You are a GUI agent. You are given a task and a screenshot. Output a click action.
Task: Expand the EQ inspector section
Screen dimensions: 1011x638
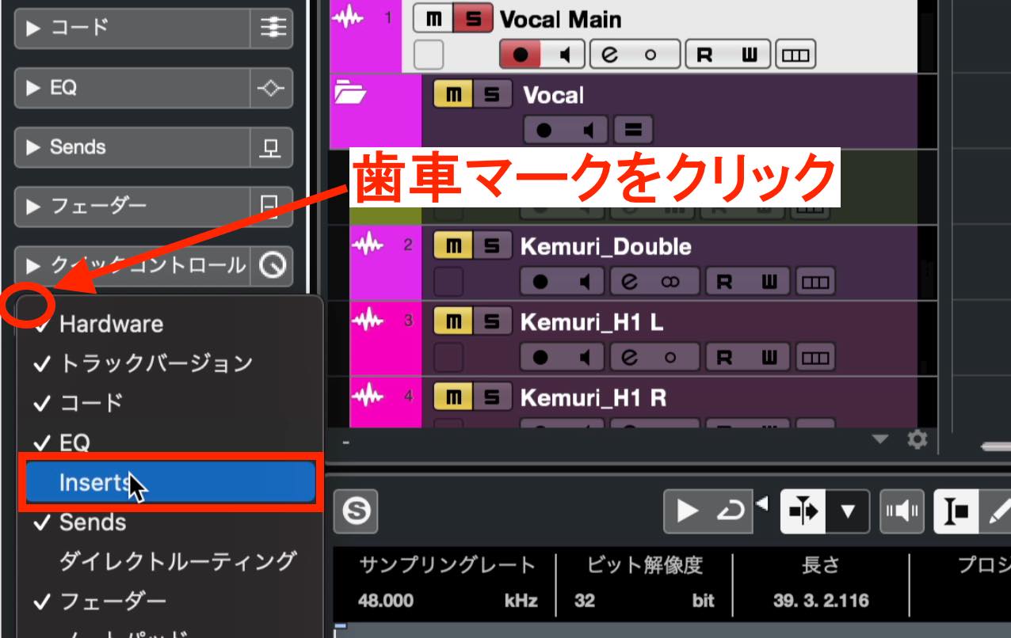pyautogui.click(x=33, y=88)
